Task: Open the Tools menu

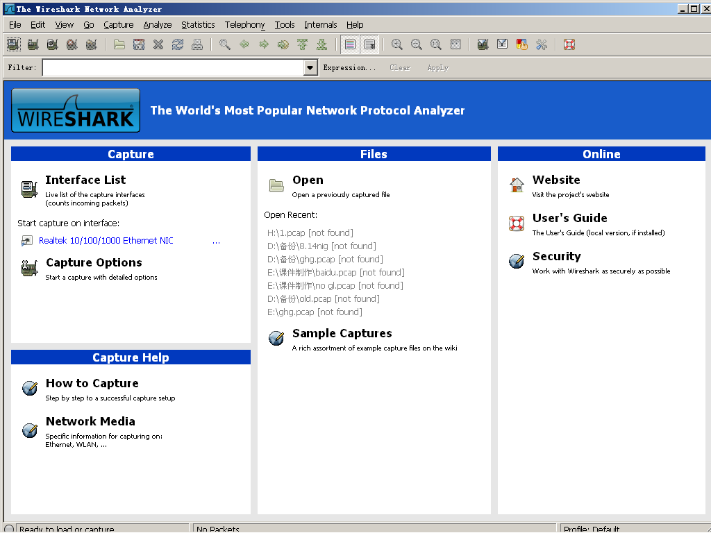Action: click(x=285, y=25)
